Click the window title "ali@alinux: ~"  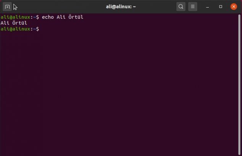pos(121,7)
